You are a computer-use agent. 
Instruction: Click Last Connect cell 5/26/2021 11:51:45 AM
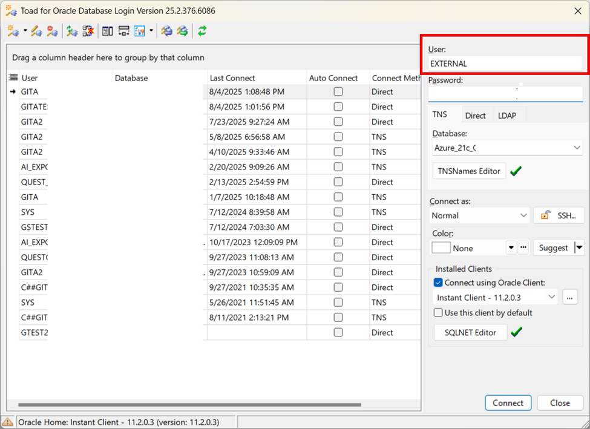[x=257, y=302]
